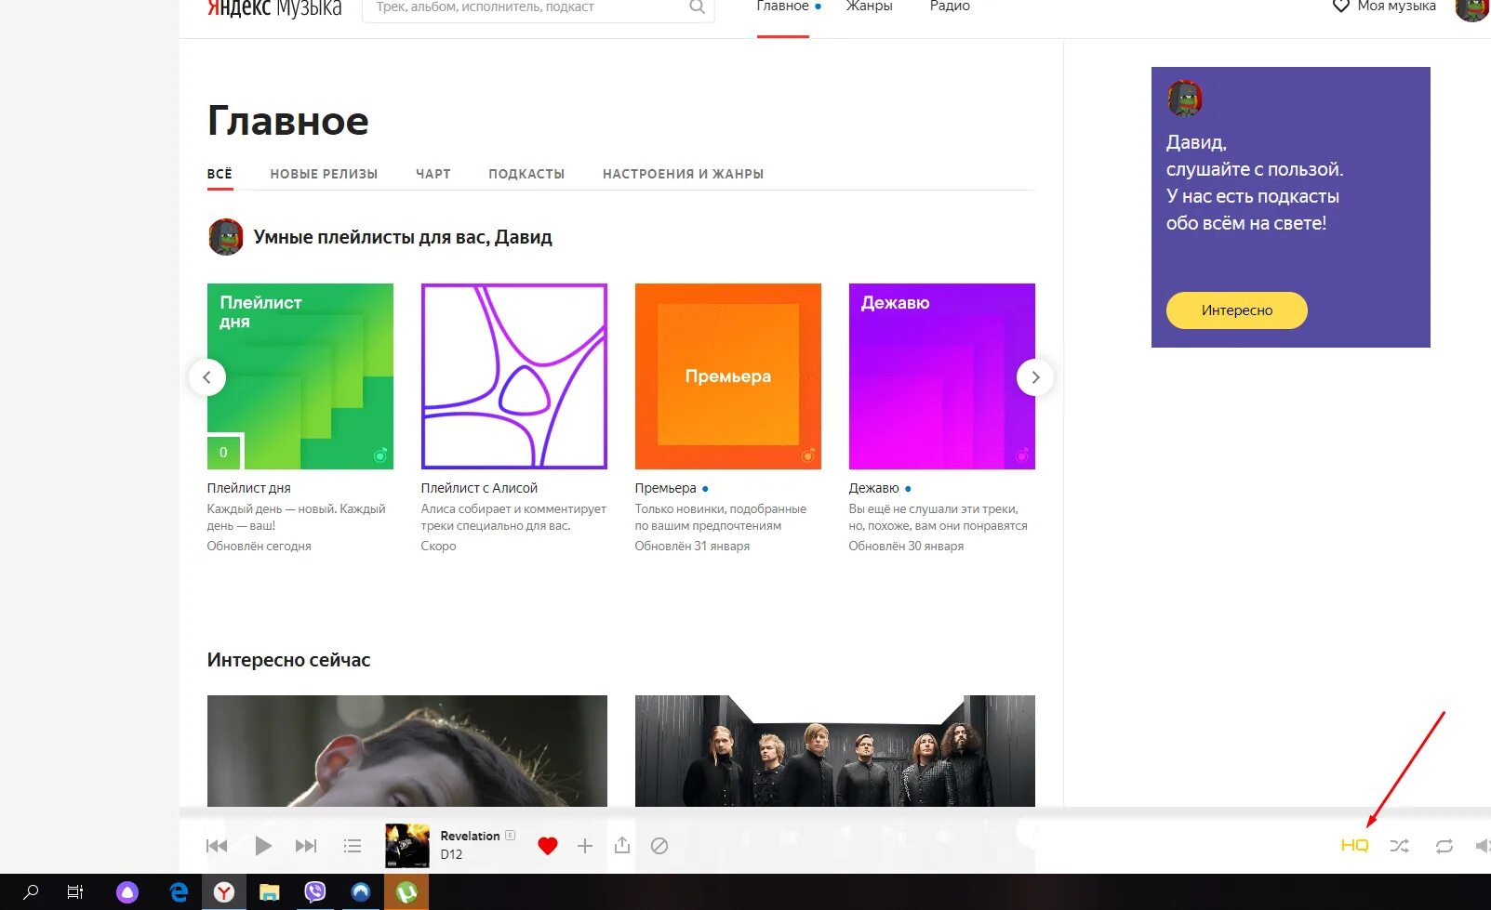Open the Радио navigation item
1491x910 pixels.
click(x=950, y=7)
